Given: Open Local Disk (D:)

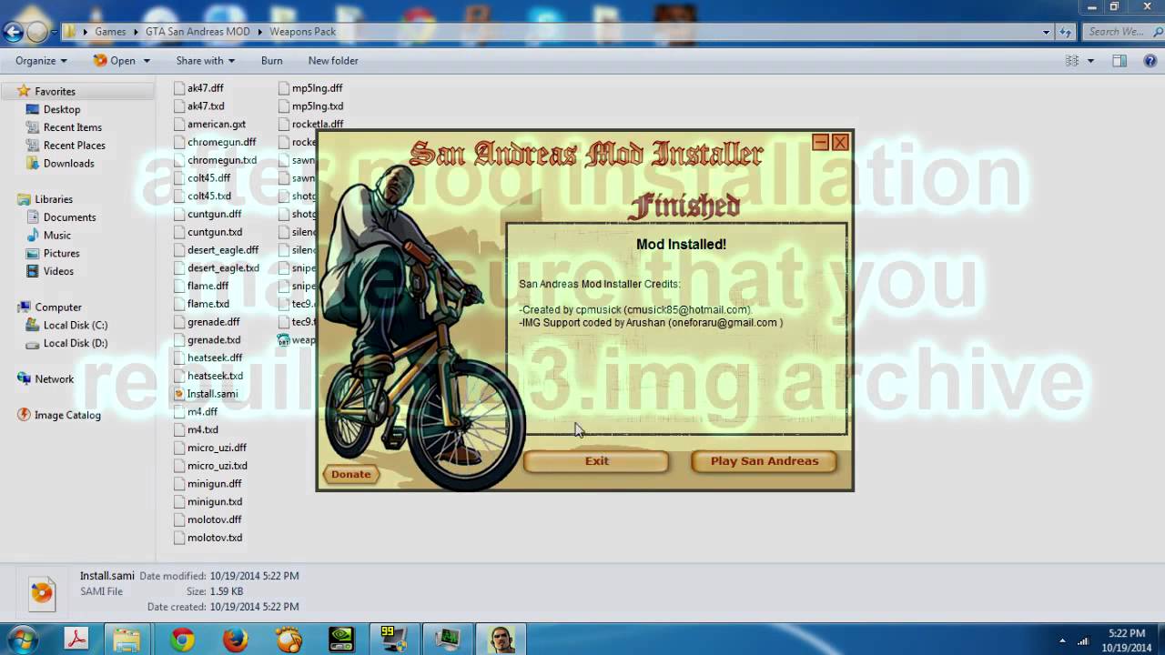Looking at the screenshot, I should coord(75,343).
